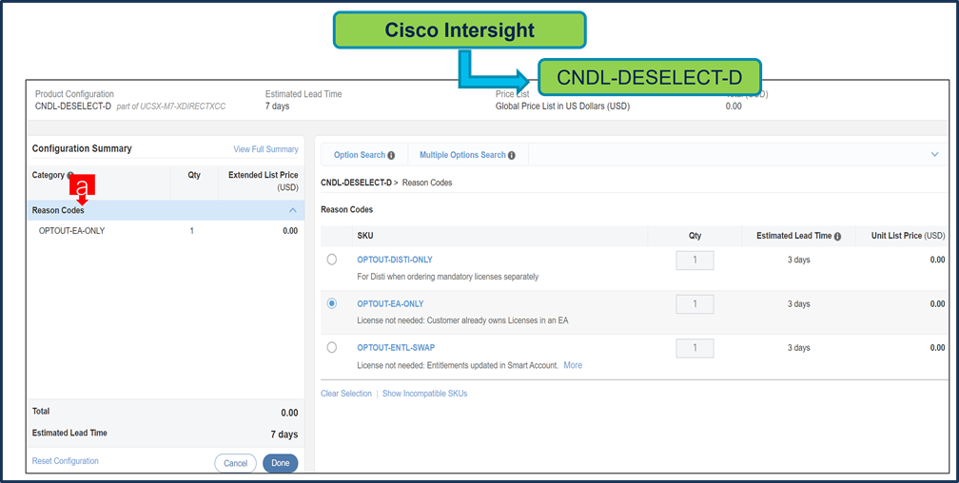The image size is (959, 483).
Task: Click info icon beside Estimated Lead Time column
Action: (837, 236)
